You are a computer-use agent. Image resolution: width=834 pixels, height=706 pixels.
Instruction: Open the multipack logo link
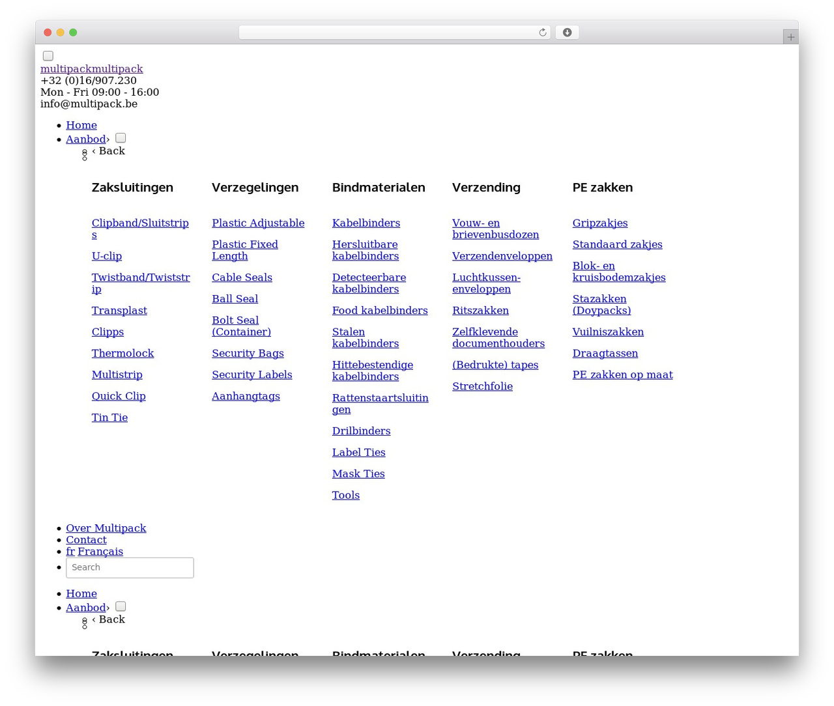coord(92,69)
